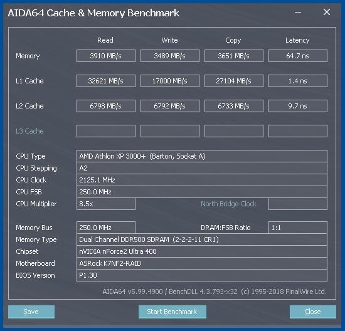The image size is (345, 331).
Task: Select the Memory Latency result field
Action: [298, 56]
